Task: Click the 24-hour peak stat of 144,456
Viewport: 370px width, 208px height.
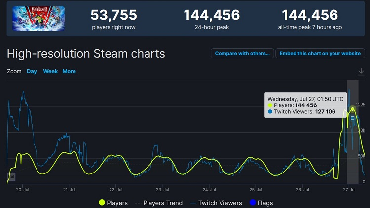Action: point(212,15)
